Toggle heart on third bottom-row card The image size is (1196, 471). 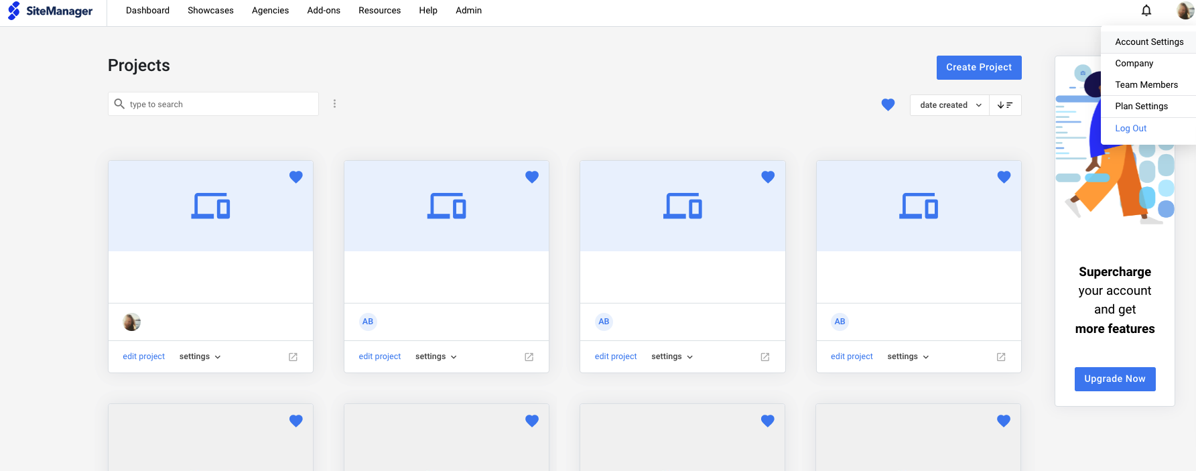coord(768,421)
